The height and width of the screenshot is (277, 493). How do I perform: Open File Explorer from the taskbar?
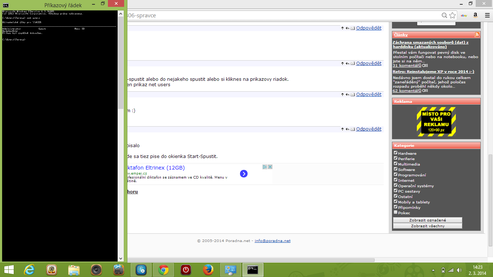(x=74, y=270)
